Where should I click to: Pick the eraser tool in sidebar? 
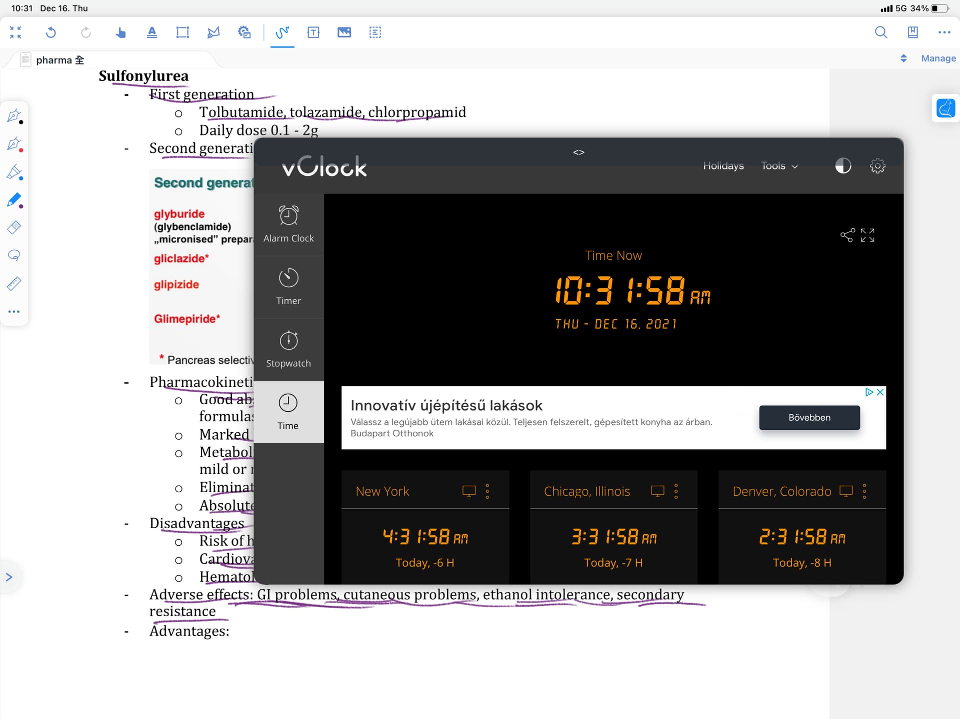click(x=14, y=228)
